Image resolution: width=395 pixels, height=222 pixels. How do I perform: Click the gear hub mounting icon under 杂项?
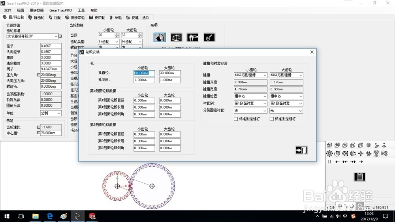pos(160,38)
